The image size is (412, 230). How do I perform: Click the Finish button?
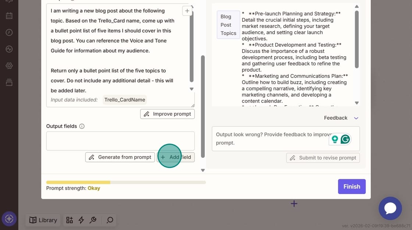point(352,186)
